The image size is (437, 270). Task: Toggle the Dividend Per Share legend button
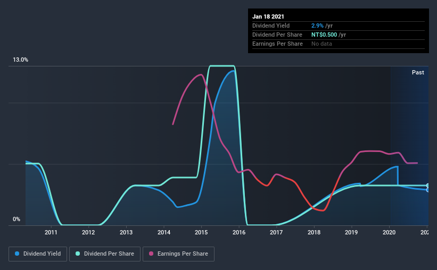tap(105, 254)
